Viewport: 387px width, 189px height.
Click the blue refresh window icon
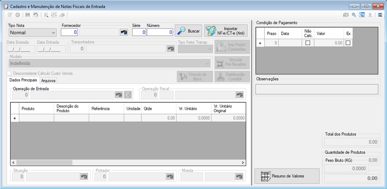[x=362, y=15]
